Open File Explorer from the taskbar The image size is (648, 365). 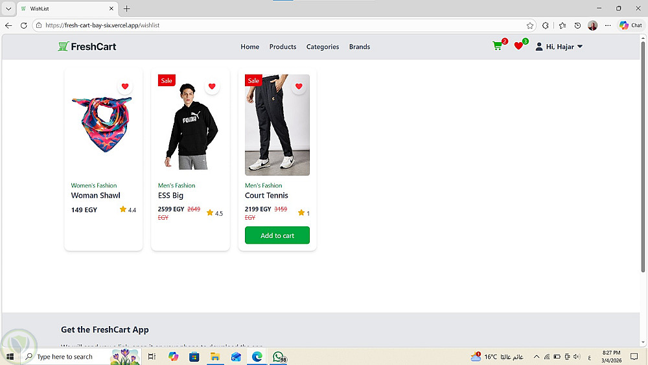(x=215, y=357)
